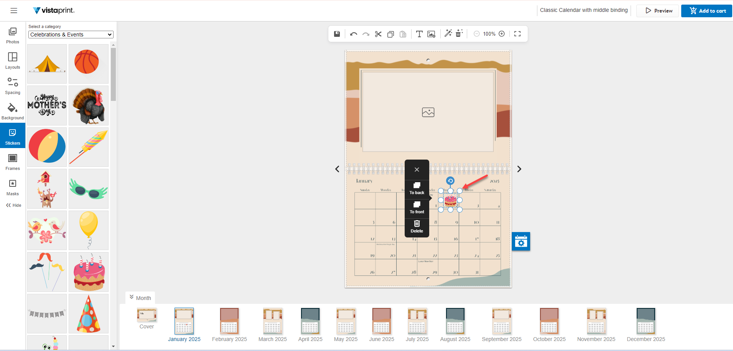
Task: Choose the firework rocket sticker
Action: [89, 147]
